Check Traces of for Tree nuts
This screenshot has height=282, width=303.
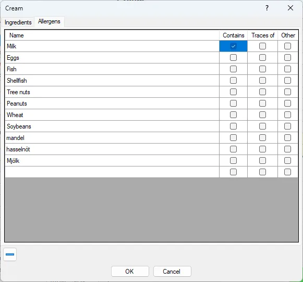262,92
